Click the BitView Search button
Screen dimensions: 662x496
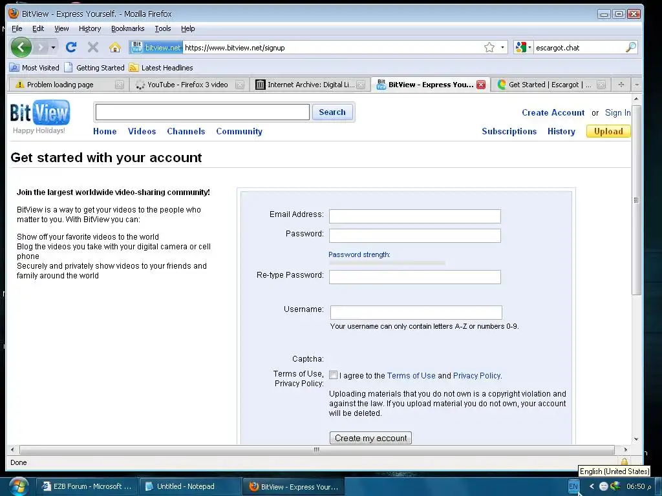coord(332,112)
